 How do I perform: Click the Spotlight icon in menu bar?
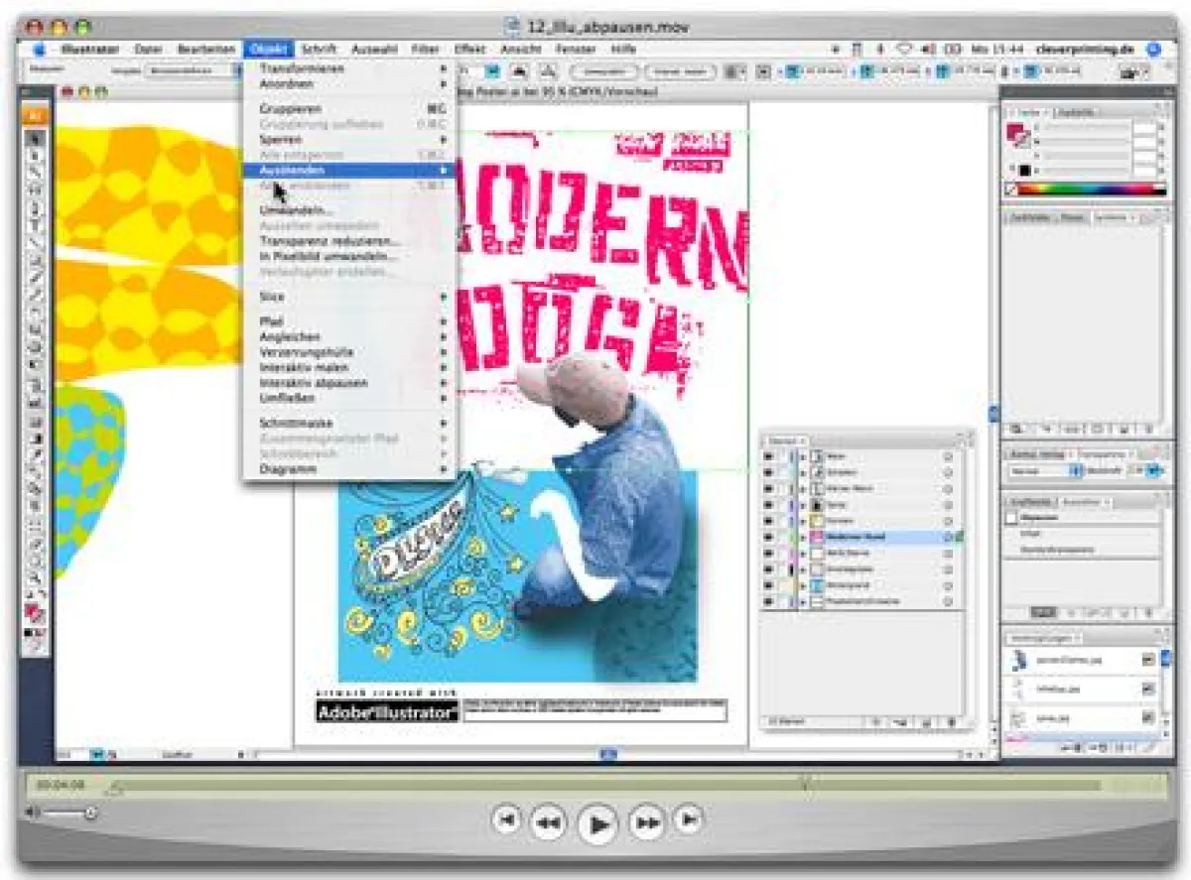[x=1152, y=49]
